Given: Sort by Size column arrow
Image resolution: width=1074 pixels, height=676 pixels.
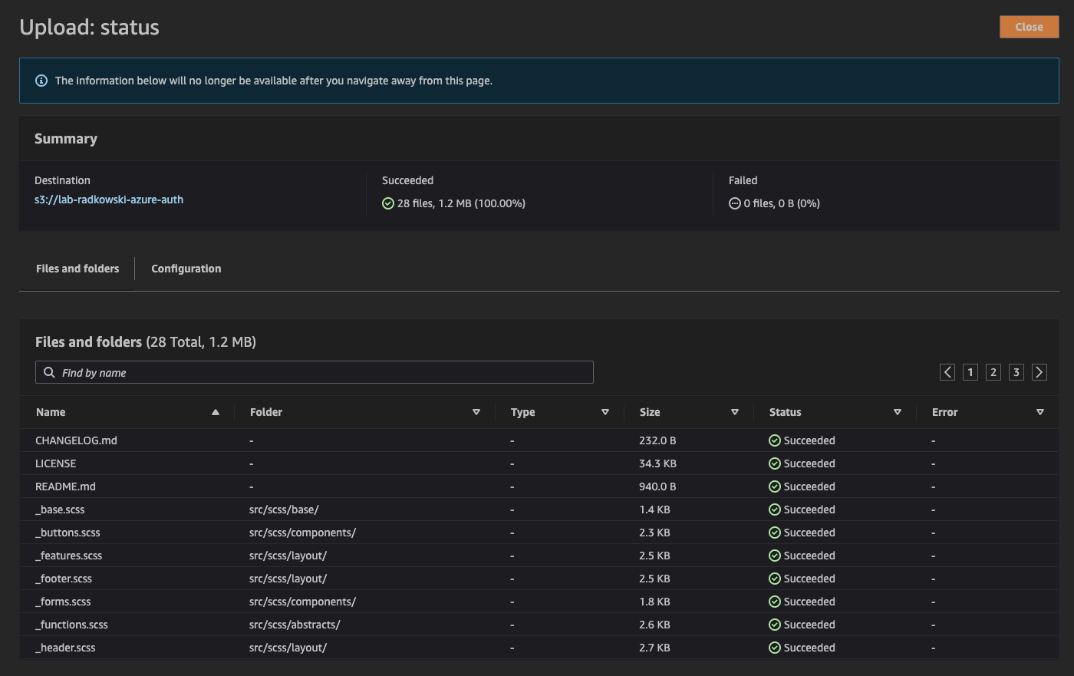Looking at the screenshot, I should 735,412.
